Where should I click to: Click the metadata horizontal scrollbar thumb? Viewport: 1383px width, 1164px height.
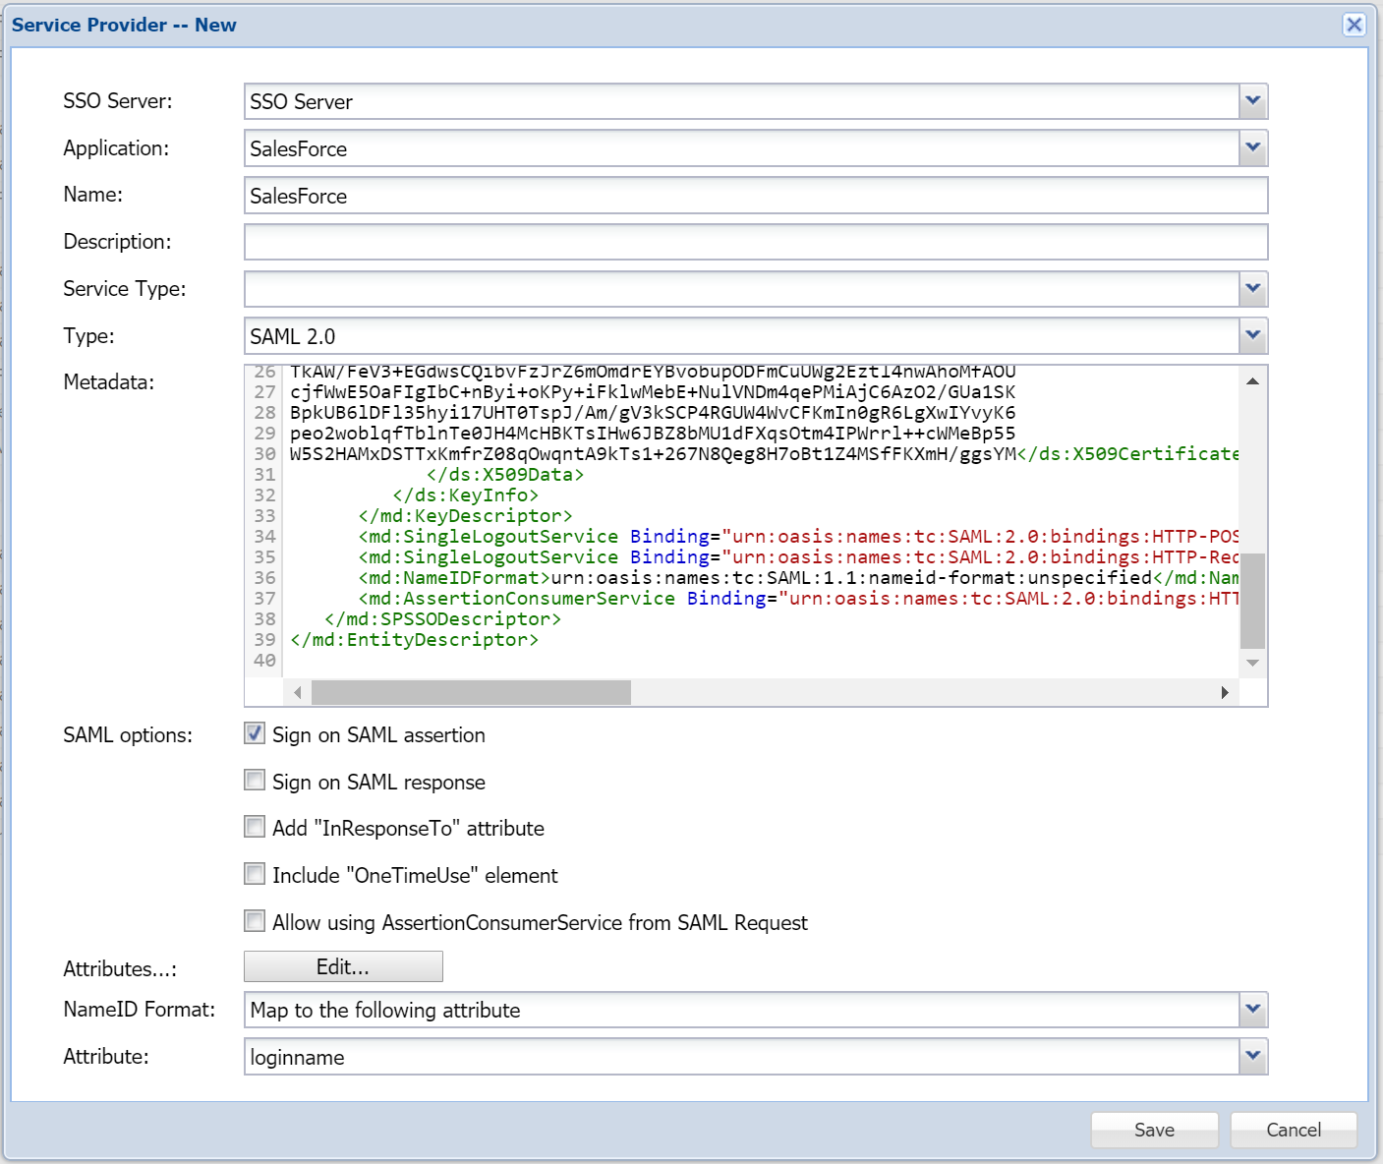(471, 693)
